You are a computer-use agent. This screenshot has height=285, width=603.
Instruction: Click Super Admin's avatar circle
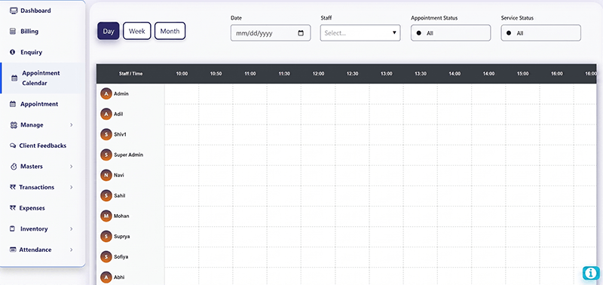click(106, 155)
